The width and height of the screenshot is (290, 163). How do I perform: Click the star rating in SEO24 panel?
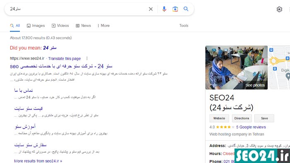click(x=225, y=127)
